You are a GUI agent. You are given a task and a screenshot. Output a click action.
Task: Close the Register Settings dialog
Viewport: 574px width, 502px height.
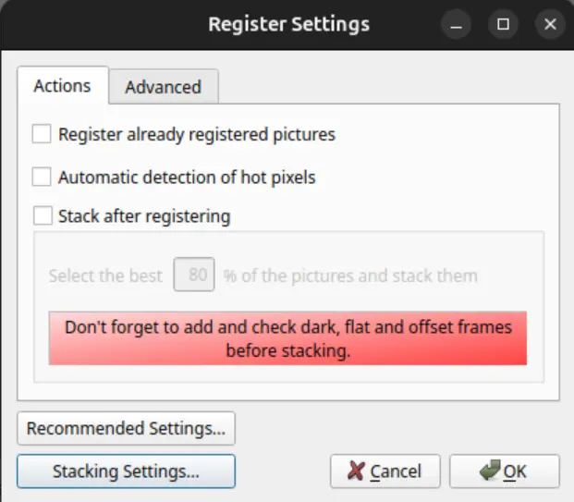pyautogui.click(x=550, y=25)
